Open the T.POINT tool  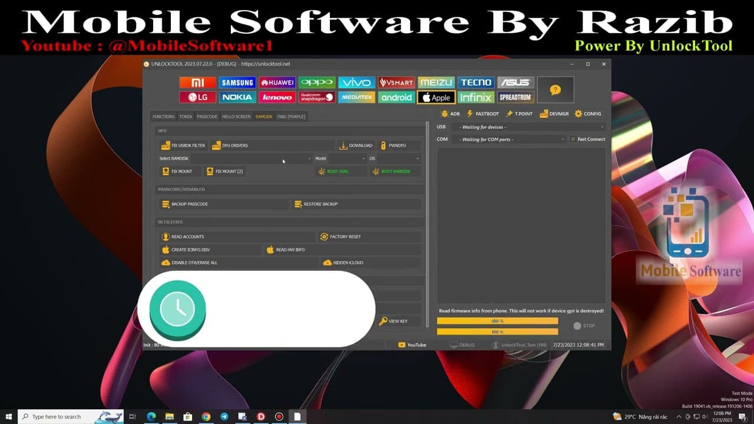519,114
